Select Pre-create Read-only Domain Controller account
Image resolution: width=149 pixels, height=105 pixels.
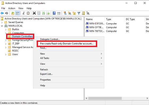(x=67, y=44)
